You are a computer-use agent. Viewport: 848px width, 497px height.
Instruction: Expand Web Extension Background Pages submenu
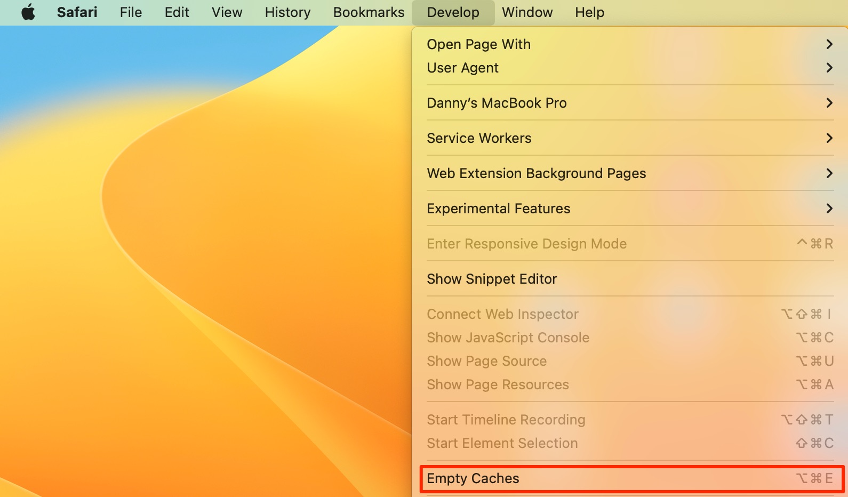[x=630, y=173]
